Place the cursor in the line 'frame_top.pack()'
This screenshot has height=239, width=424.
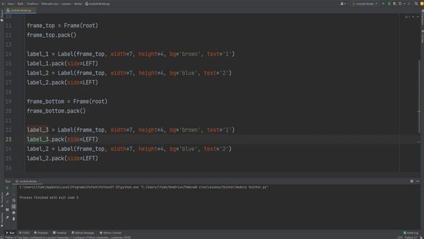[52, 35]
